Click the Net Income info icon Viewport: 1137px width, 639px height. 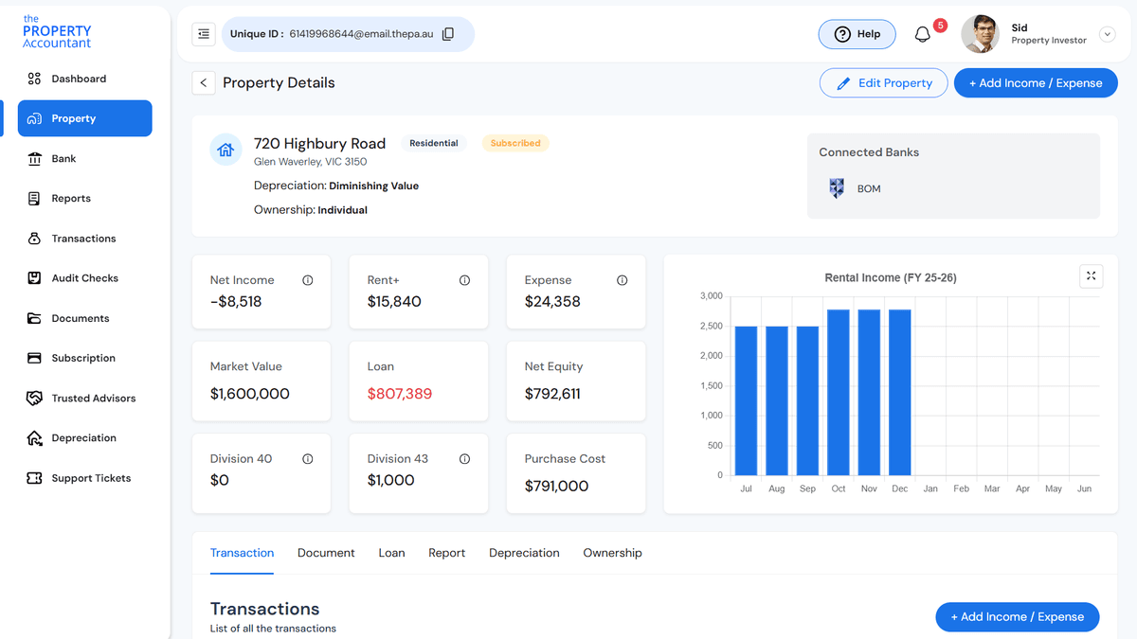point(307,279)
